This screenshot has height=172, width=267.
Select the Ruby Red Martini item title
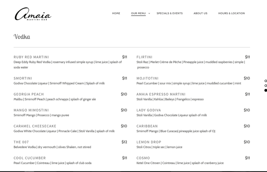pos(31,57)
